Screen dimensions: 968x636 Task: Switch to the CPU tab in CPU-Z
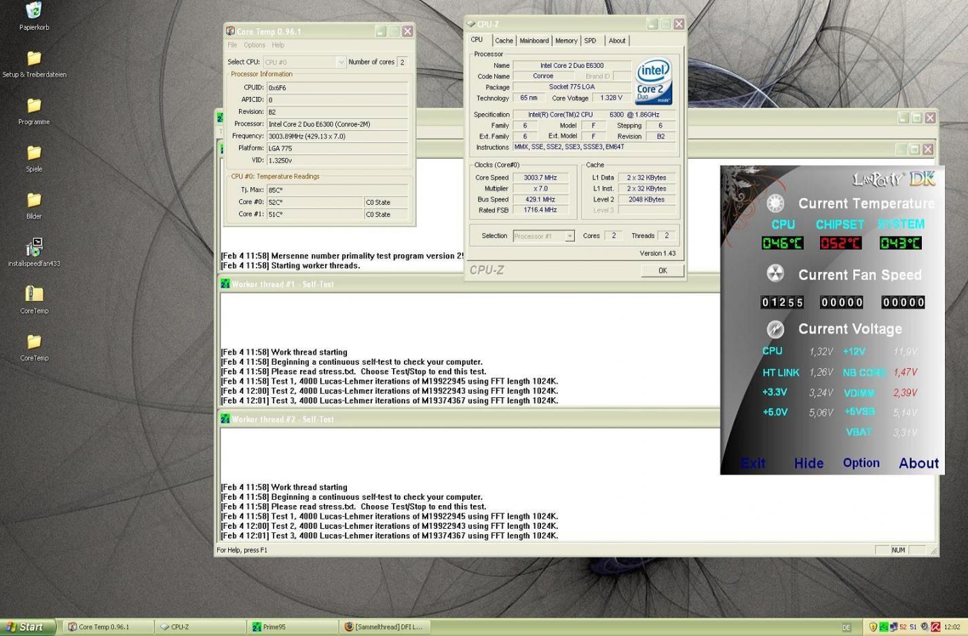point(477,40)
